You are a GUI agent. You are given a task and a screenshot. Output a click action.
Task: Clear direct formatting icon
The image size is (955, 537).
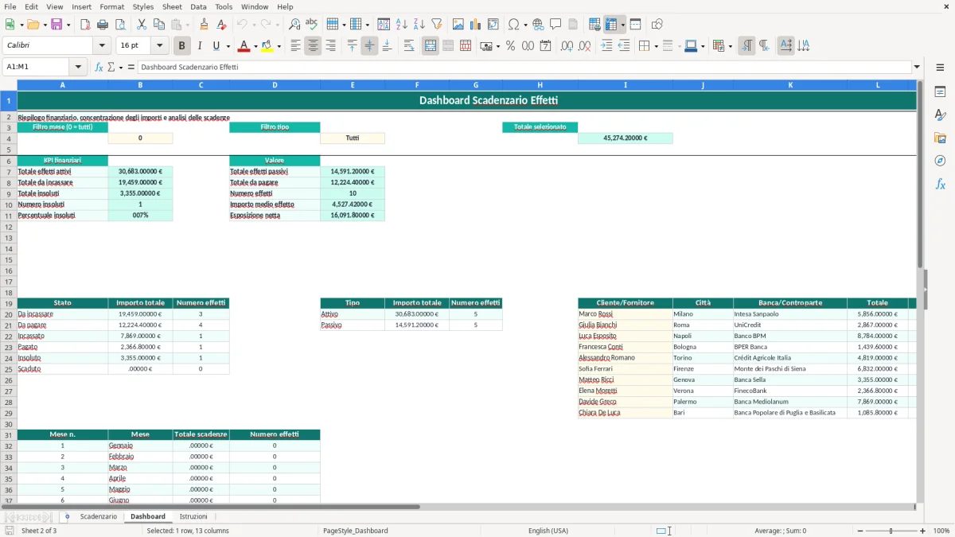click(222, 25)
